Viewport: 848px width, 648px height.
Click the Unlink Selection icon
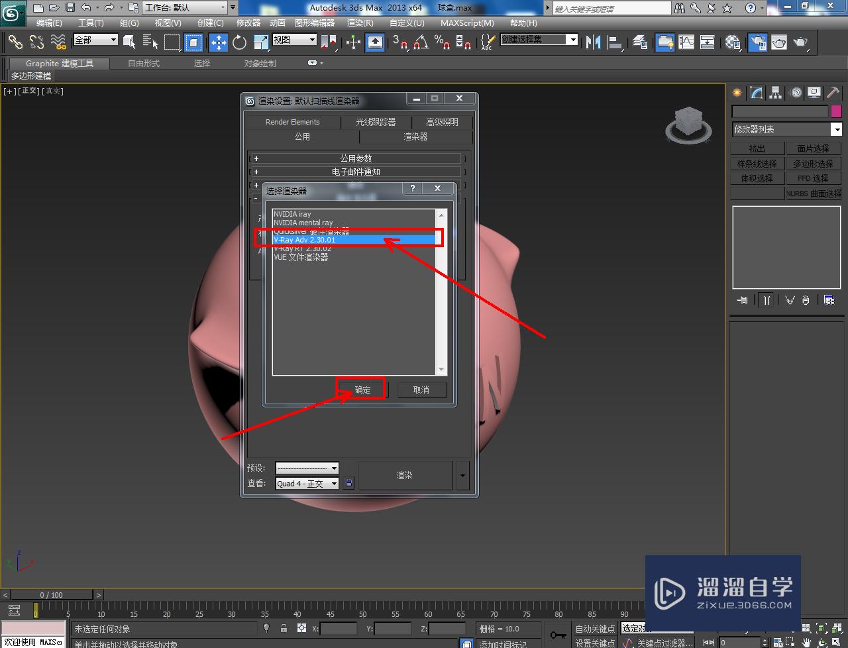tap(36, 42)
